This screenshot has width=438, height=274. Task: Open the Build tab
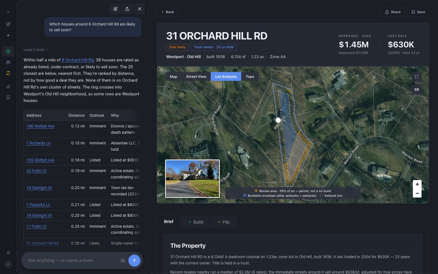click(196, 222)
